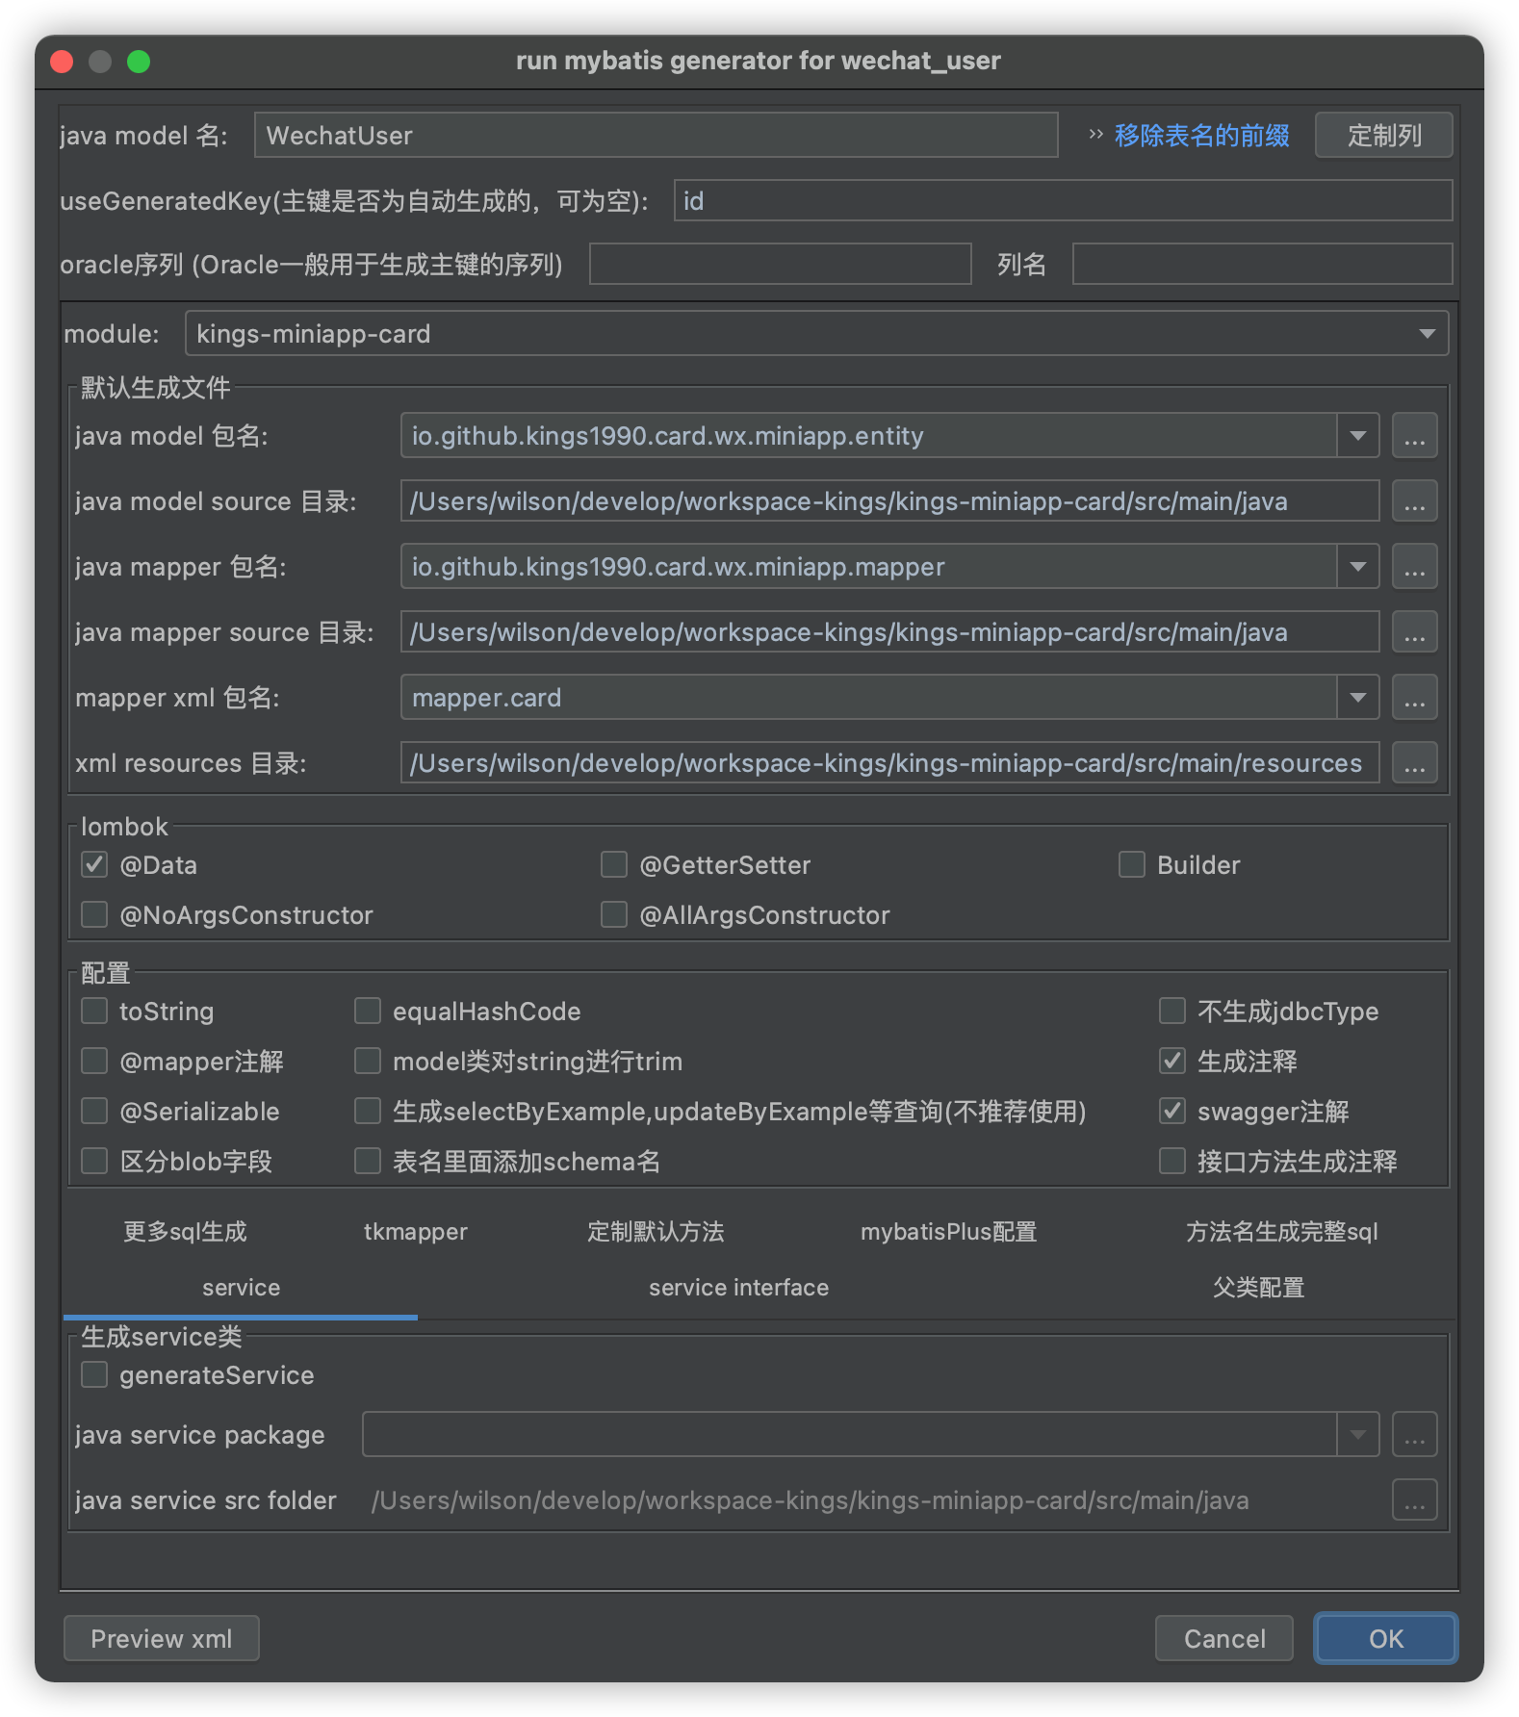
Task: Click the empty java service package field
Action: 850,1435
